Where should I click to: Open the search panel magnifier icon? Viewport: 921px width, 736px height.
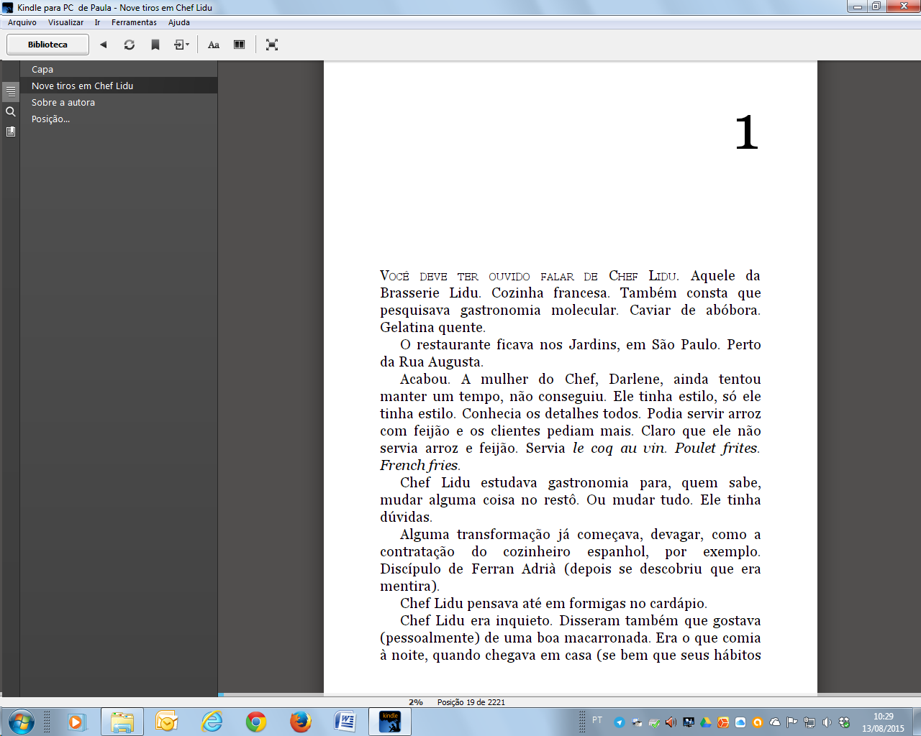(11, 112)
